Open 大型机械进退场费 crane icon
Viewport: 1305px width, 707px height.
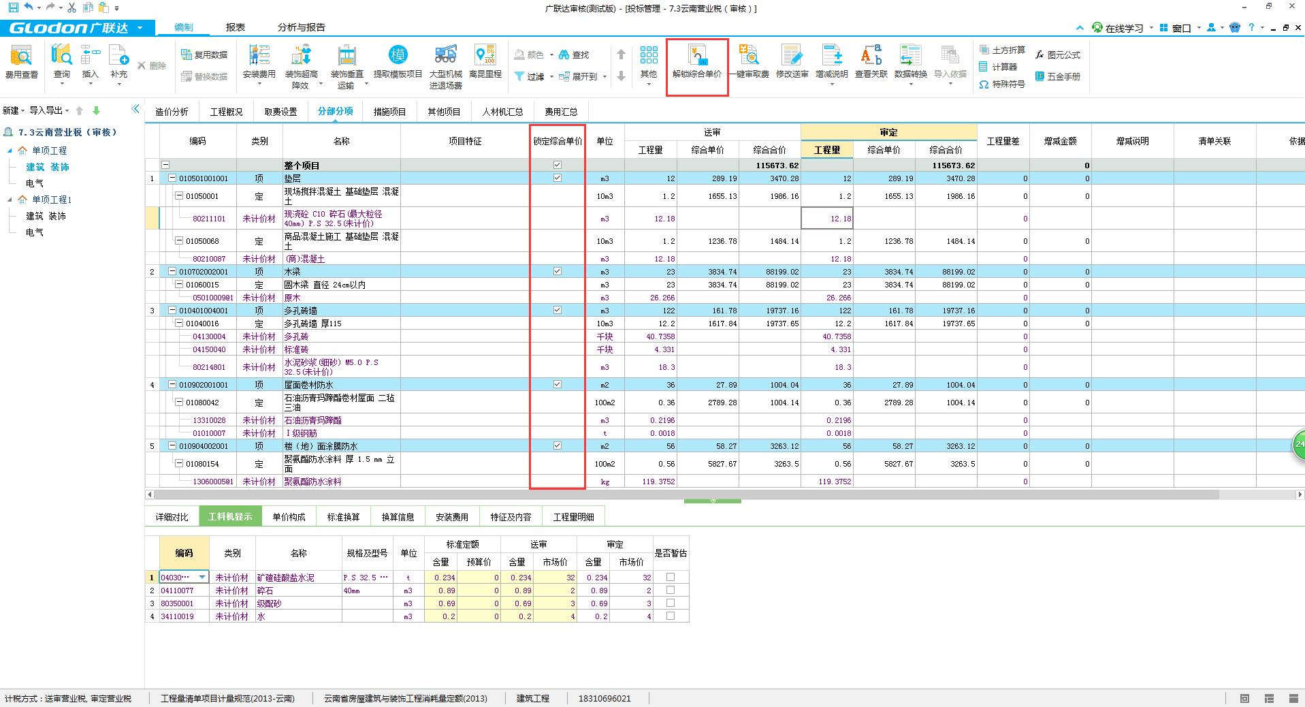tap(445, 56)
